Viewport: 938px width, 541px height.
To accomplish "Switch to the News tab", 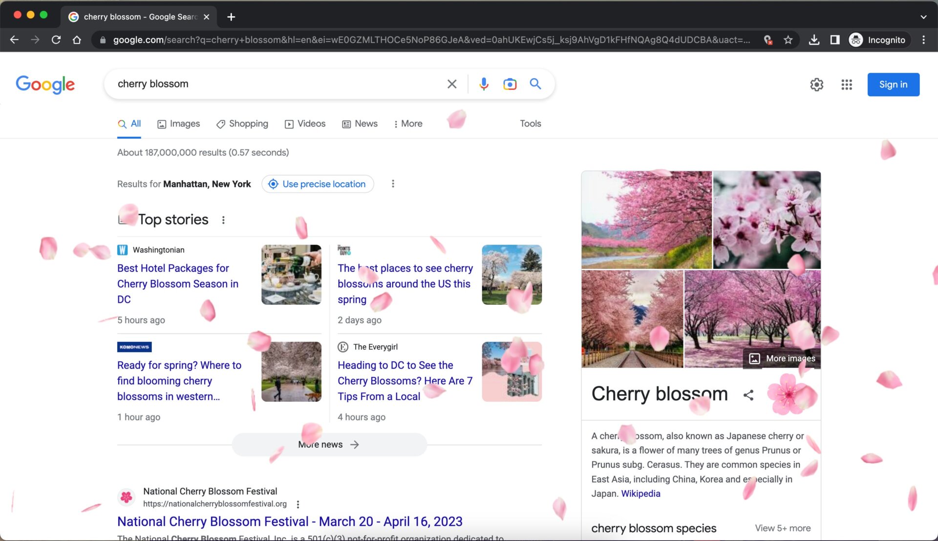I will pyautogui.click(x=360, y=124).
